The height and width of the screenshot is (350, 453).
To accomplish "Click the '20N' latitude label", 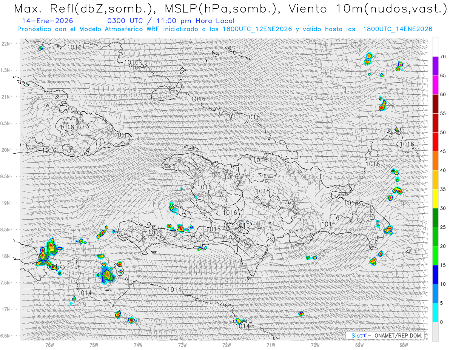I will (x=6, y=150).
